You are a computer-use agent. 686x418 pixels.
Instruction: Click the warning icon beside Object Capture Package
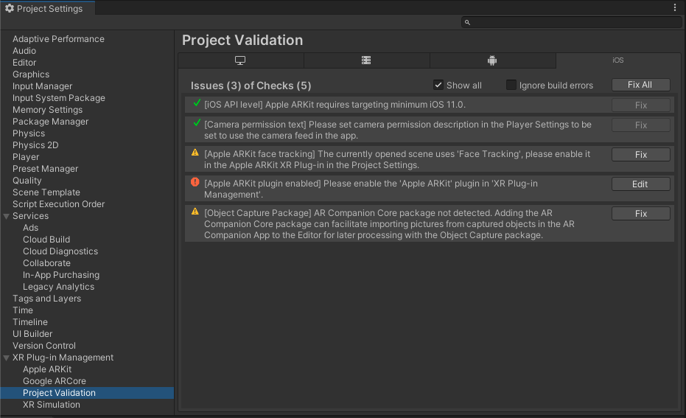point(195,212)
